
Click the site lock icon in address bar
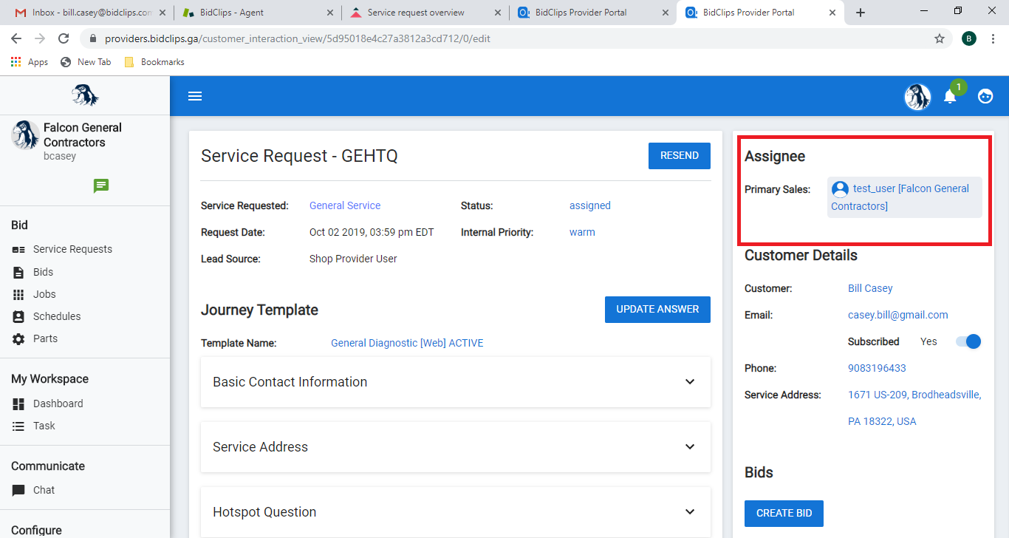(93, 38)
